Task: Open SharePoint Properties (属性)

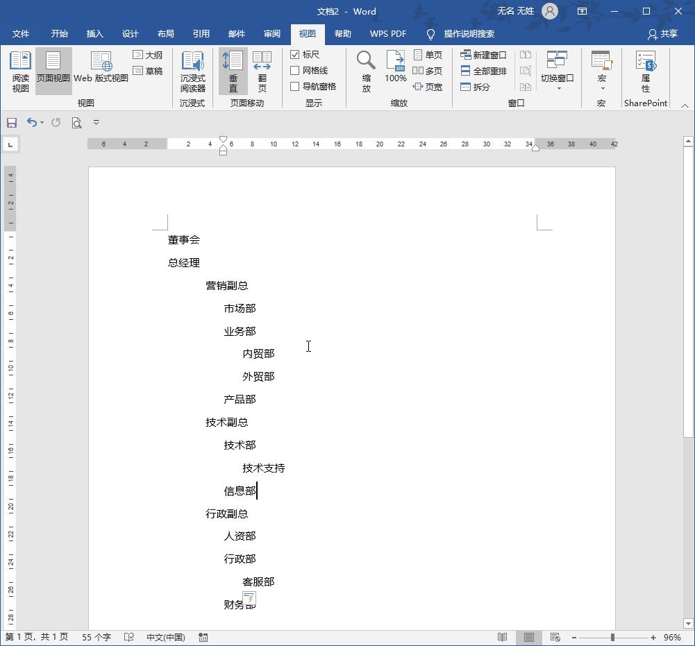Action: (x=645, y=69)
